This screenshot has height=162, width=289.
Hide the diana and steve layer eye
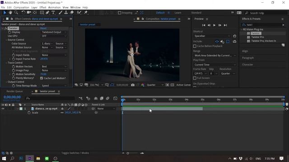3,109
